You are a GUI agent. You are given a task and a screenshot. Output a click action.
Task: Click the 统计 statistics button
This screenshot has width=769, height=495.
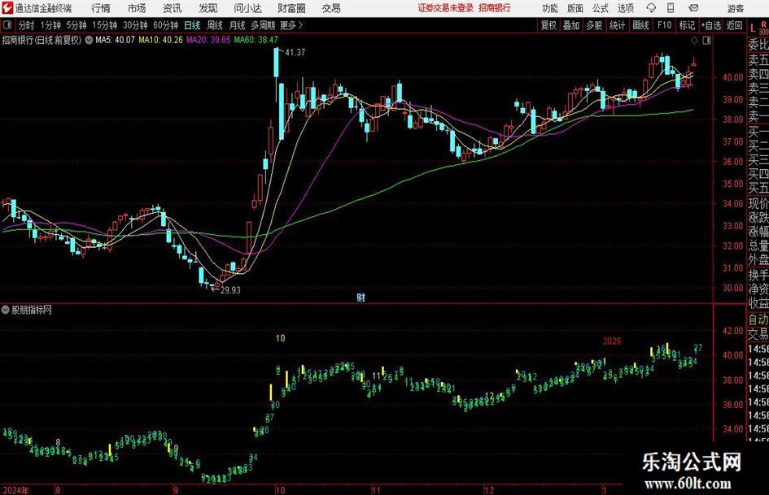tap(618, 25)
